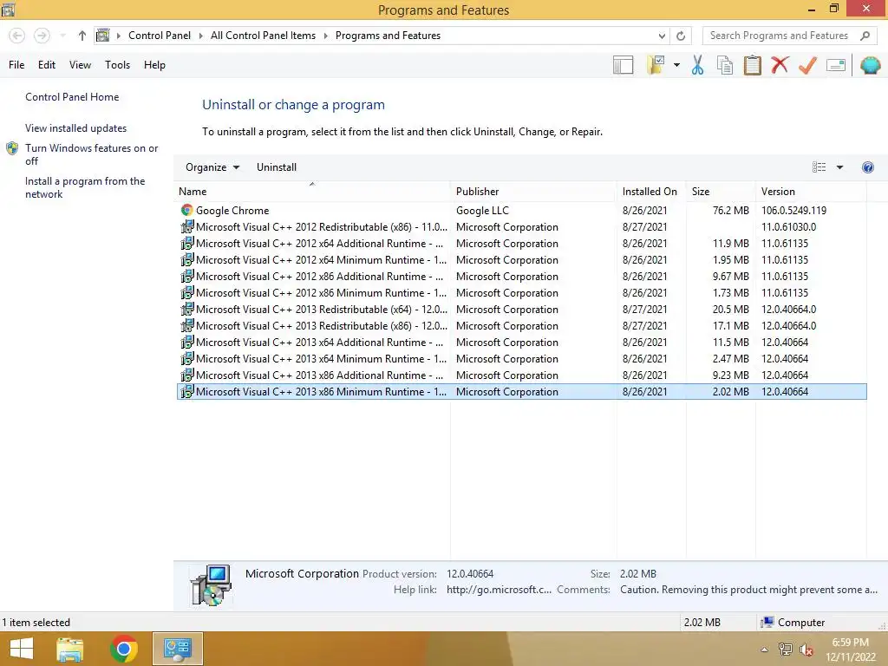Expand the arrow after All Control Panel Items

pyautogui.click(x=326, y=36)
